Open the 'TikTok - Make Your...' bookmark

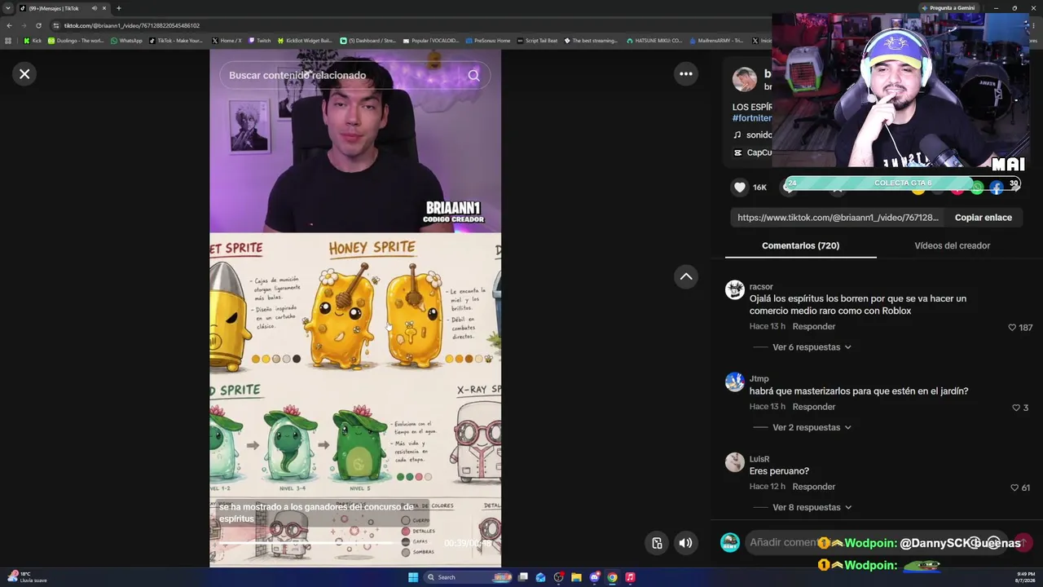coord(176,41)
